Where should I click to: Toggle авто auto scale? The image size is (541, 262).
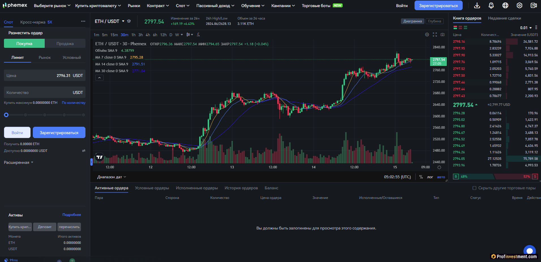[441, 177]
